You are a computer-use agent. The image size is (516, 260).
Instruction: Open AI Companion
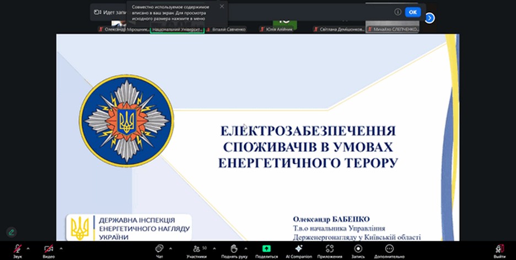pyautogui.click(x=298, y=250)
